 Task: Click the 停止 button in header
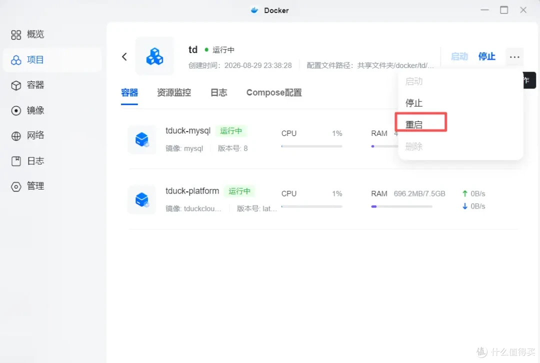pyautogui.click(x=486, y=56)
